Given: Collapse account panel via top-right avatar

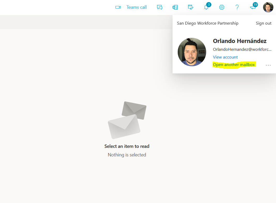Looking at the screenshot, I should (268, 7).
